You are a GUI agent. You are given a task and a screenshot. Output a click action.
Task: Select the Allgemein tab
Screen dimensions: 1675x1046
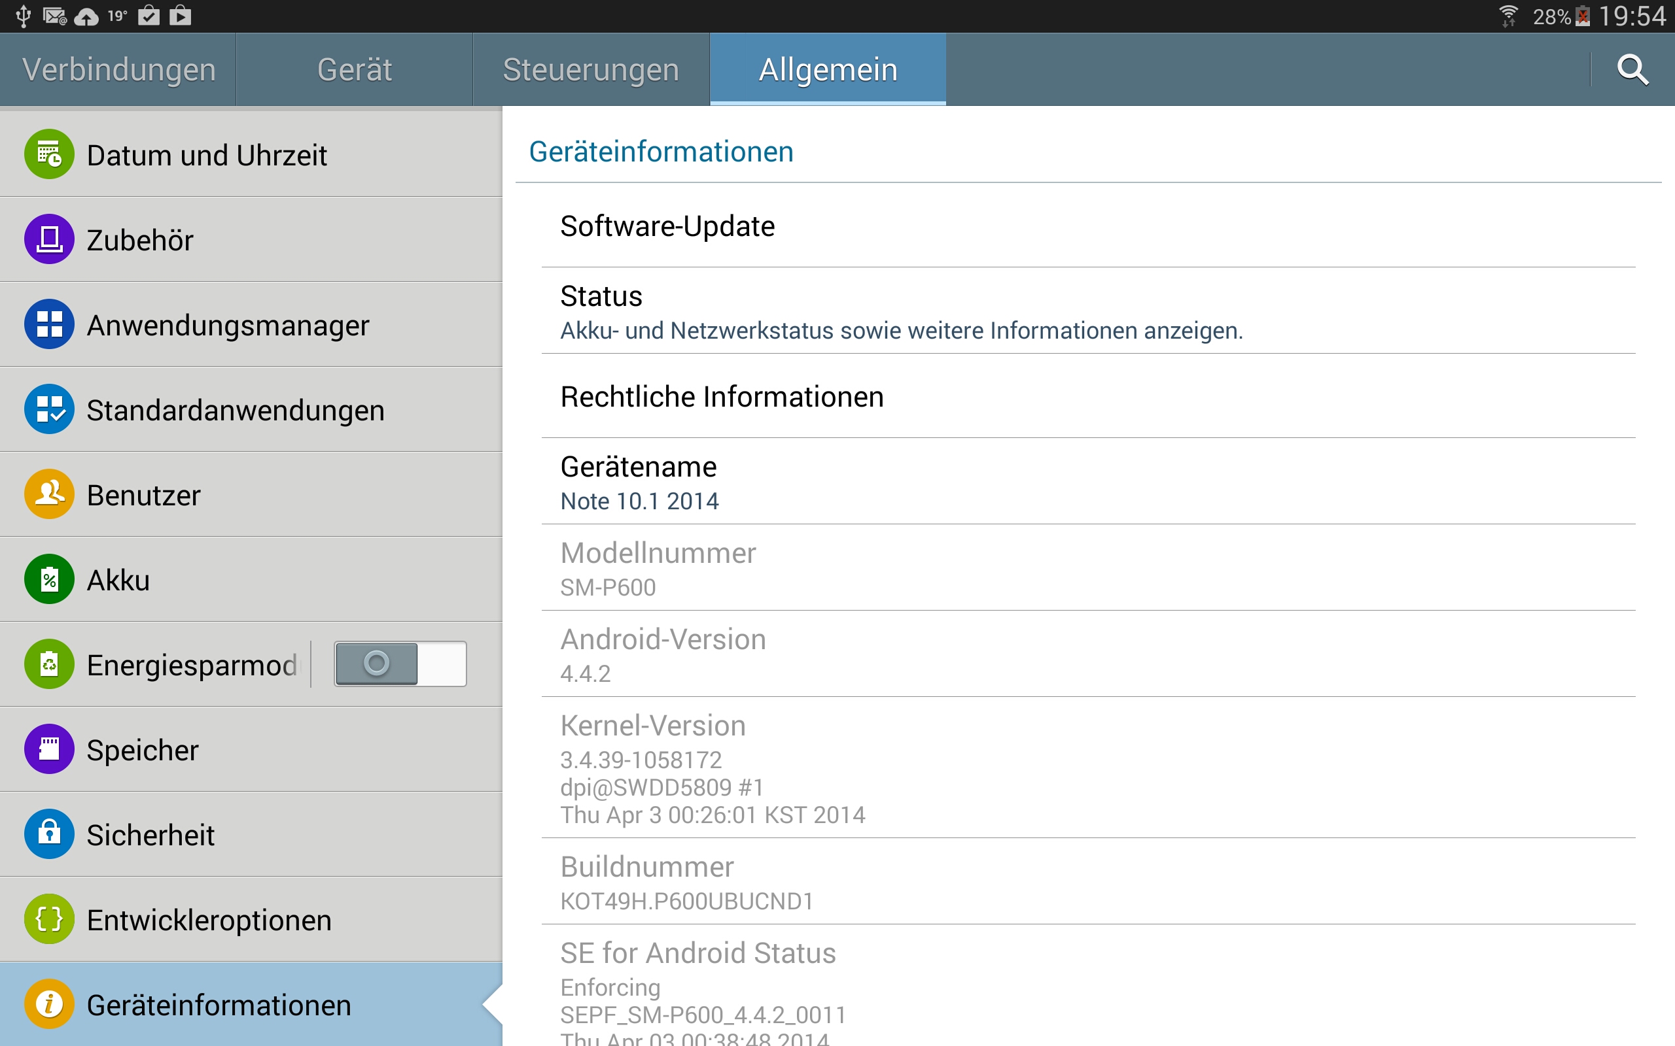828,69
